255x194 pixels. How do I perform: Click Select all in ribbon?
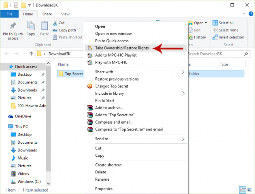[225, 23]
